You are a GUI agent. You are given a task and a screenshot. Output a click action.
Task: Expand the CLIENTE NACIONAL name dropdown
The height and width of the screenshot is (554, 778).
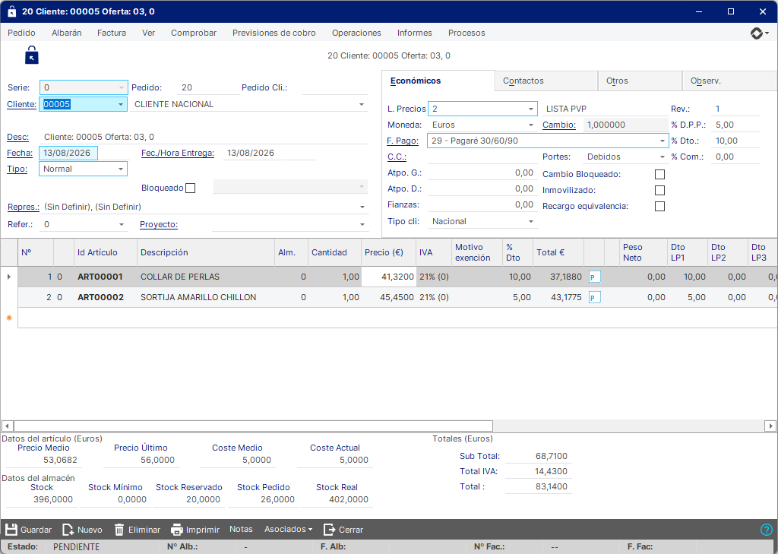pos(362,104)
